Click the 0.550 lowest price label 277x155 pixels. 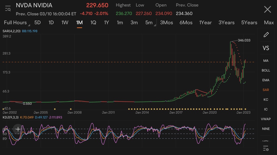pos(27,104)
